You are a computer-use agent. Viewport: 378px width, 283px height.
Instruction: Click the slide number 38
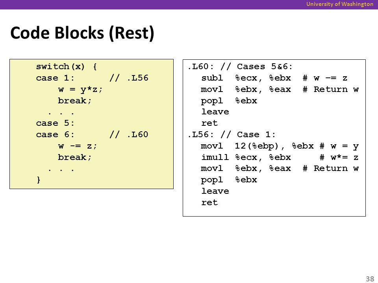[370, 278]
